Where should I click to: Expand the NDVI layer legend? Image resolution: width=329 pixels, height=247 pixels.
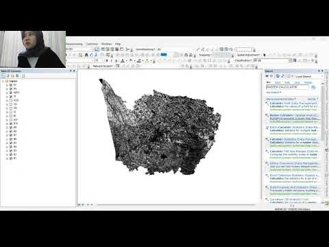[7, 93]
